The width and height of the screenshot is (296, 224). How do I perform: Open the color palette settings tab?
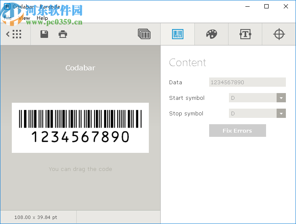211,34
